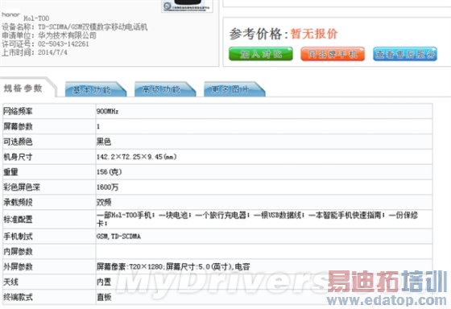This screenshot has width=451, height=309.
Task: Click the 暂无报价 price text
Action: coord(314,34)
